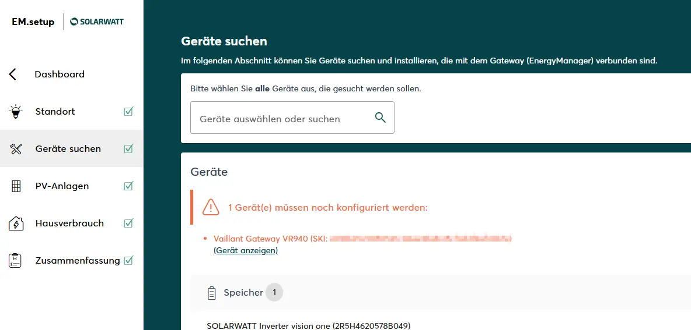The image size is (691, 330).
Task: Click the magnifier search icon
Action: (381, 118)
